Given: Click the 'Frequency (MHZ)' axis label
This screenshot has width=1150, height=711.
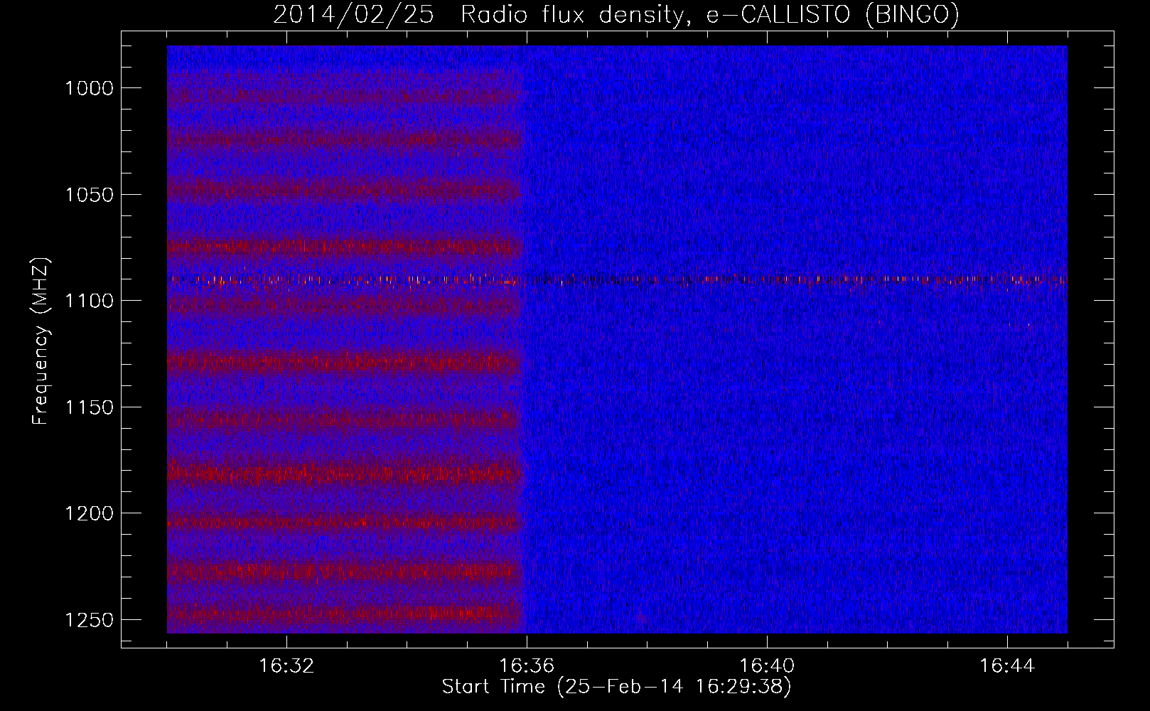Looking at the screenshot, I should point(41,341).
